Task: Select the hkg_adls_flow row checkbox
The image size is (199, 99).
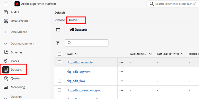Action: tap(59, 81)
